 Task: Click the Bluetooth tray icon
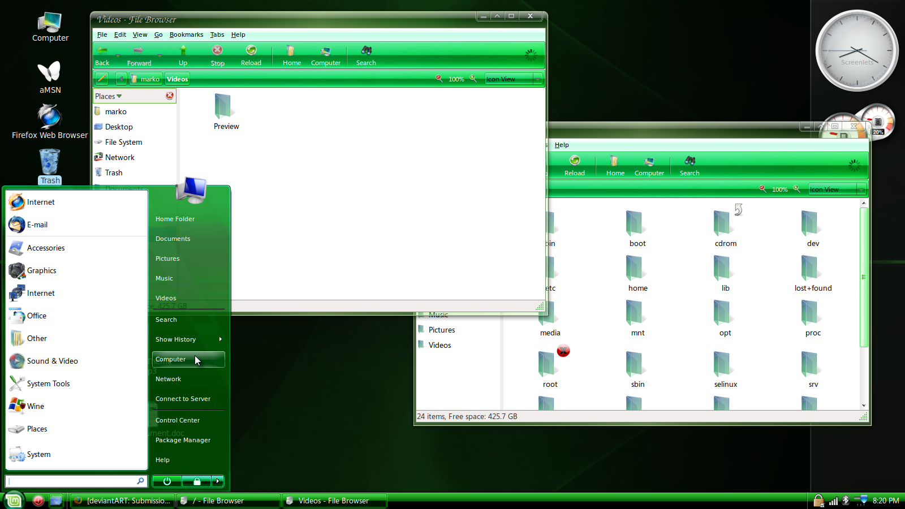pyautogui.click(x=846, y=501)
